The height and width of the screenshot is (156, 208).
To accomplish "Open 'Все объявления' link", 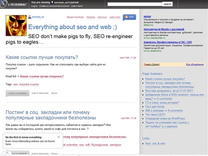I will [195, 64].
